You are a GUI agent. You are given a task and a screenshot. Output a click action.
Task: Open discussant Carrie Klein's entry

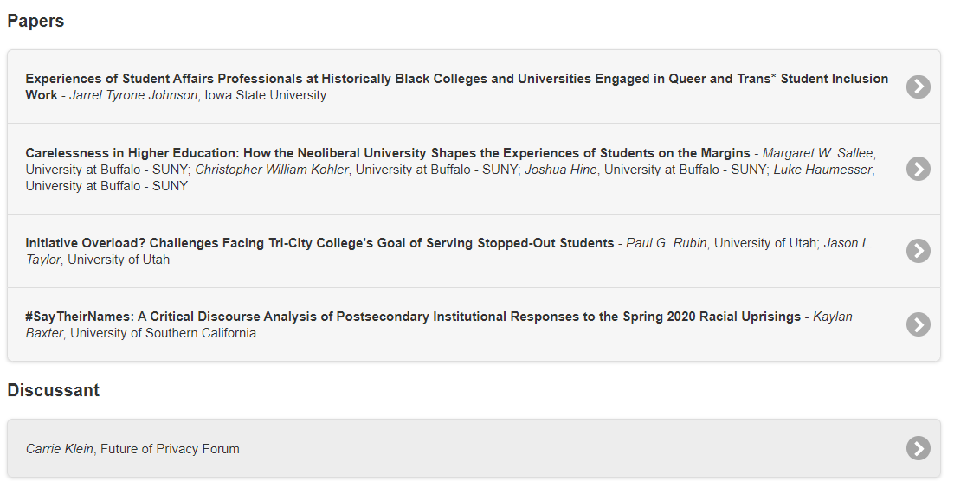[61, 449]
